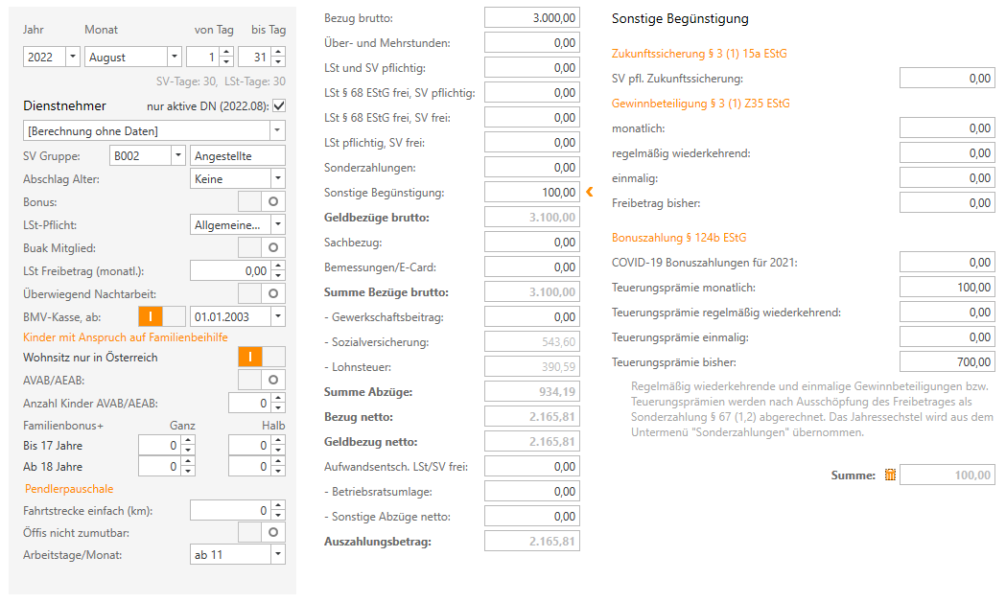Toggle the Überwiegend Nachtarbeit switch

tap(262, 293)
